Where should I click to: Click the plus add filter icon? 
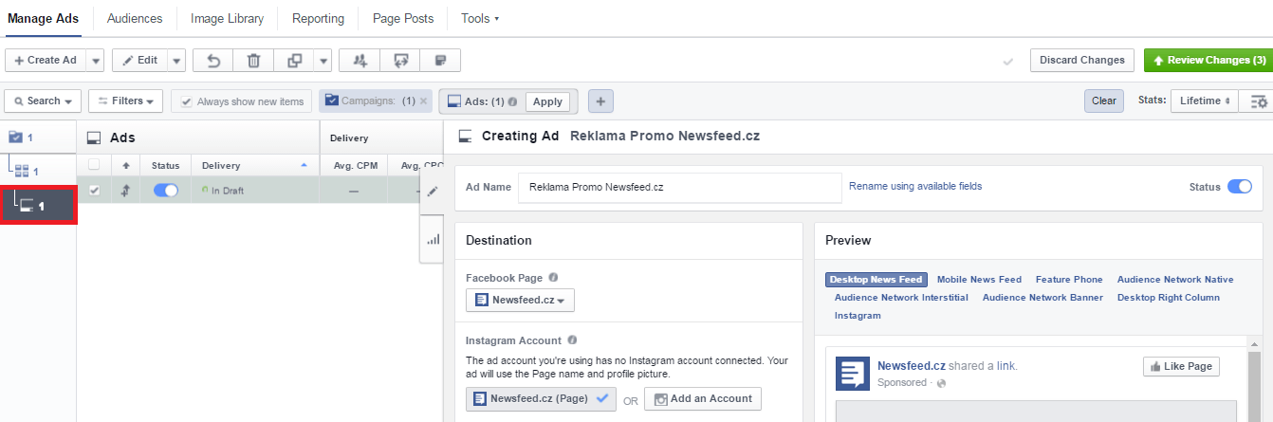(x=600, y=101)
